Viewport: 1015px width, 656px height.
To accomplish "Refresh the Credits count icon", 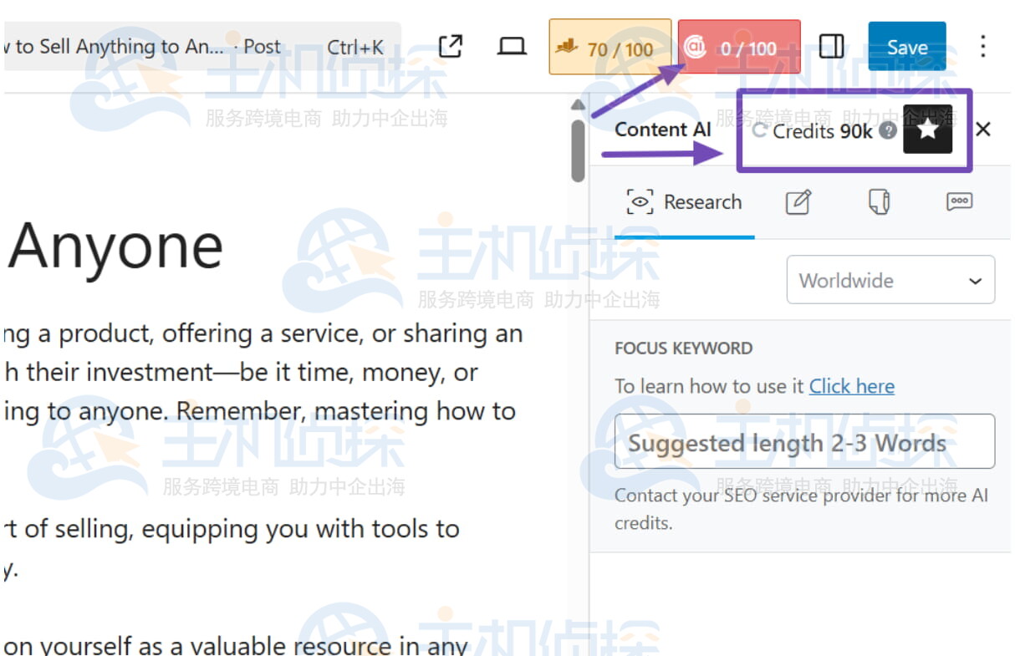I will 759,130.
